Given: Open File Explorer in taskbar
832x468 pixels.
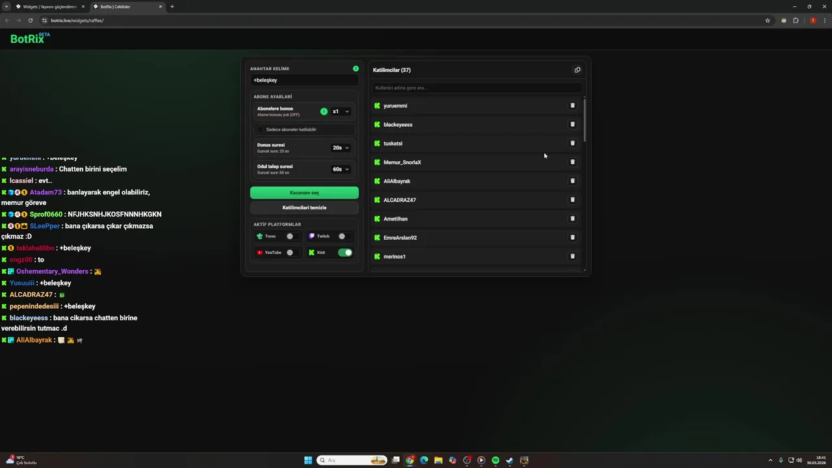Looking at the screenshot, I should point(438,460).
